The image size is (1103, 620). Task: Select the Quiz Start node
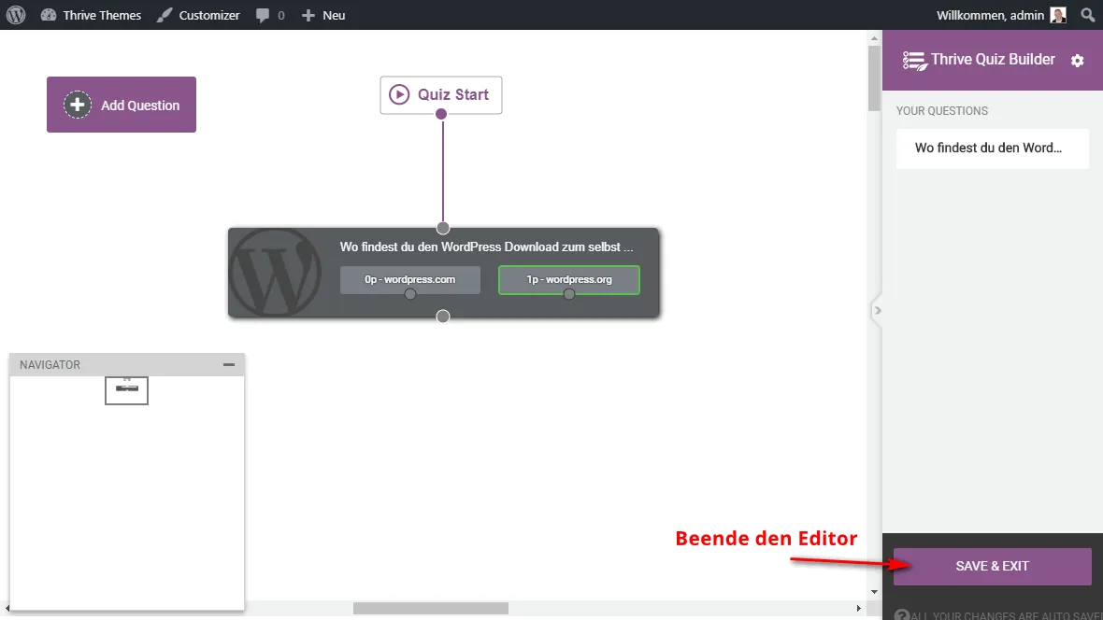(x=441, y=94)
